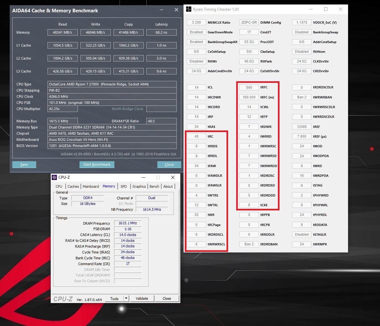Screen dimensions: 380x326
Task: Click the MEMCLK Ratio value 3 200
Action: pos(196,22)
